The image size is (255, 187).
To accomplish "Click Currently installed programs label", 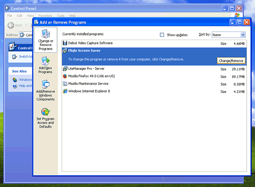I will 83,34.
